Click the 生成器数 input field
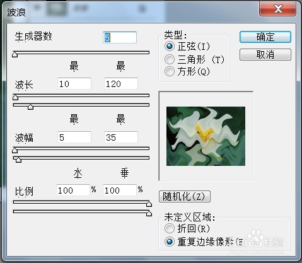Viewport: 302px width, 263px height. click(120, 38)
